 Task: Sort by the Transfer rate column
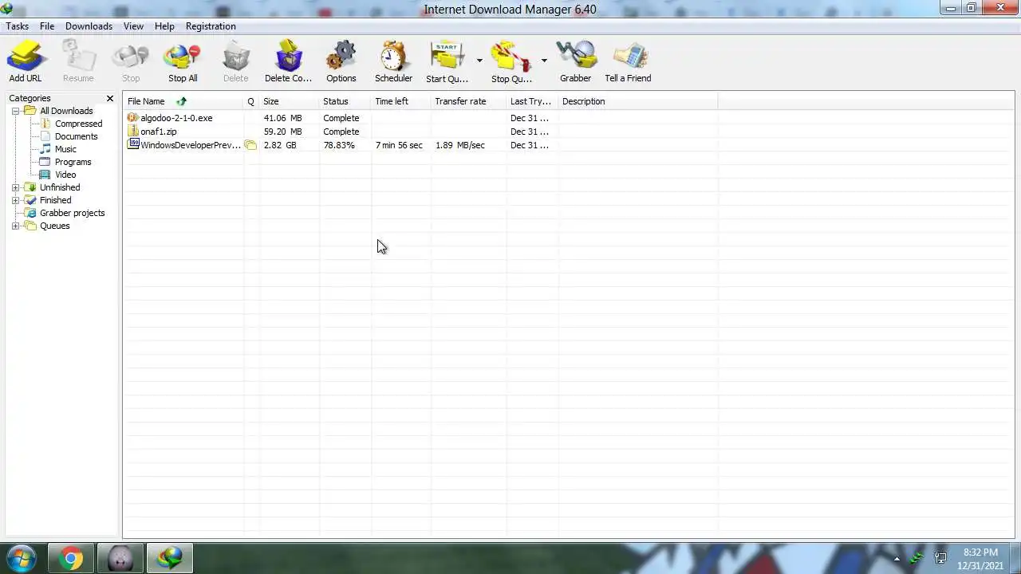pos(469,101)
